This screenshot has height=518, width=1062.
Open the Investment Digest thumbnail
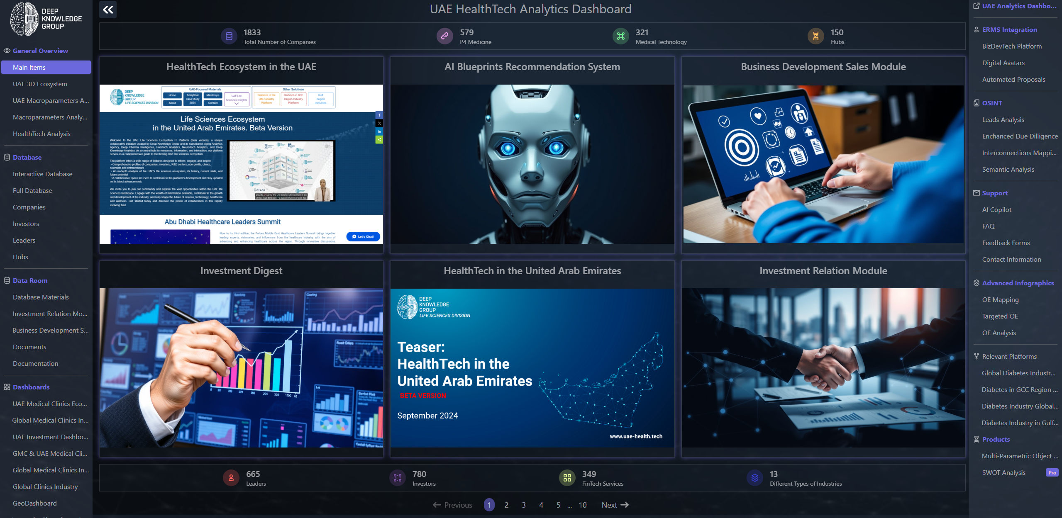click(241, 367)
